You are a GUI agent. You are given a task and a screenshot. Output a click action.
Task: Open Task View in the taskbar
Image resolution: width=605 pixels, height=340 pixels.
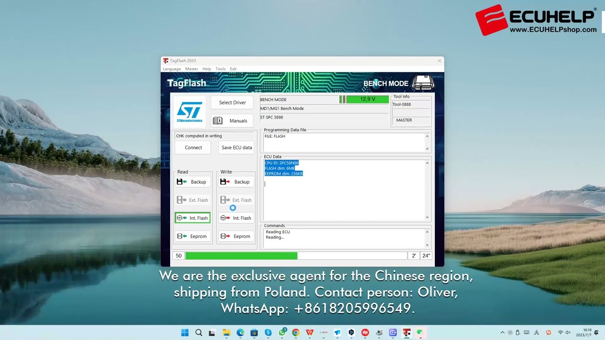pos(212,332)
